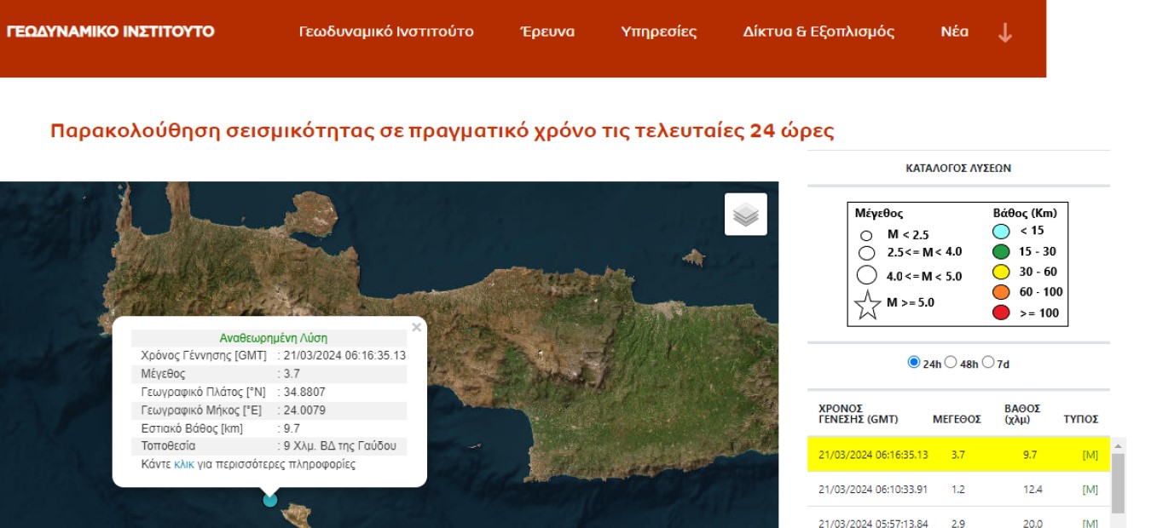
Task: Click the yellow 30 - 60 depth legend circle
Action: (x=1002, y=272)
